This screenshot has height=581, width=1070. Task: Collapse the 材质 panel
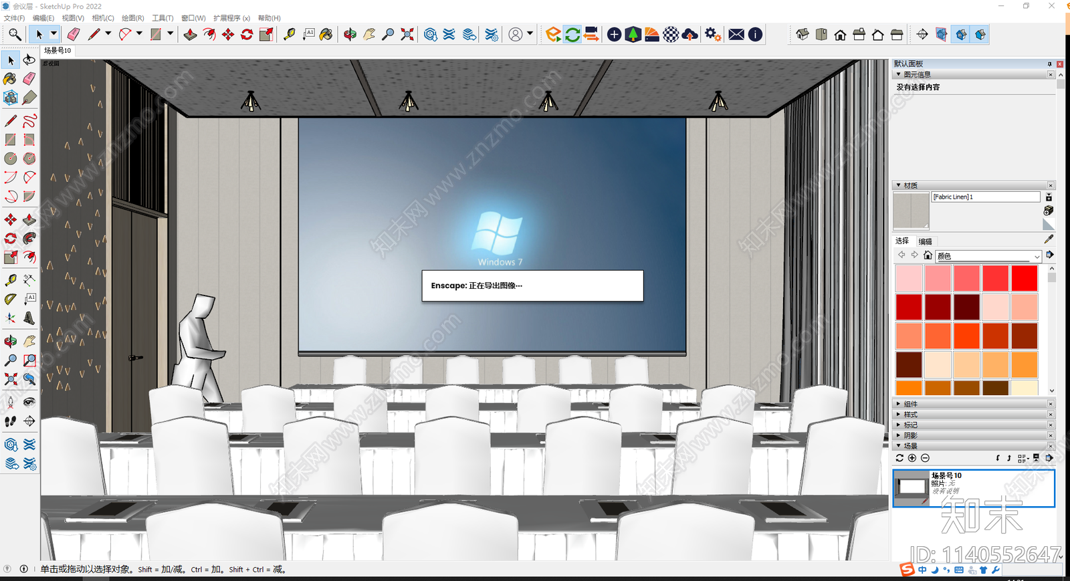898,185
